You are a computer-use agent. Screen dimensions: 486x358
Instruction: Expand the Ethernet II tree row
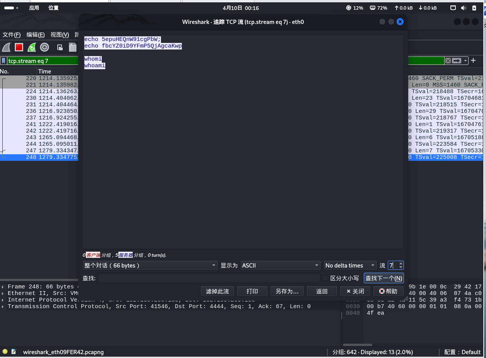coord(3,293)
